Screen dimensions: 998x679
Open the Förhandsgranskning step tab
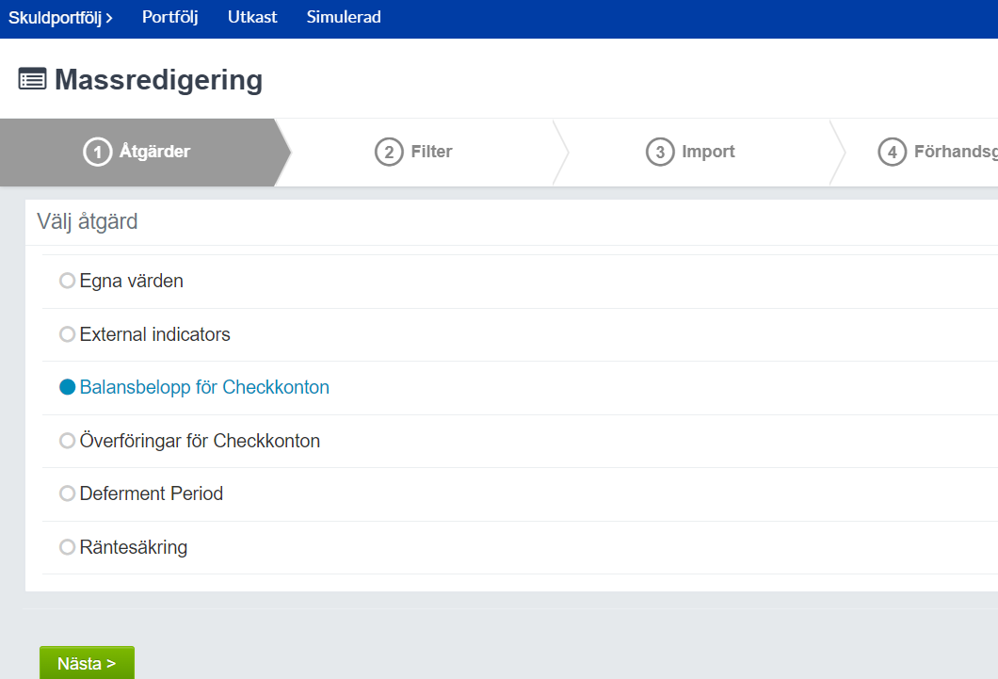[955, 152]
